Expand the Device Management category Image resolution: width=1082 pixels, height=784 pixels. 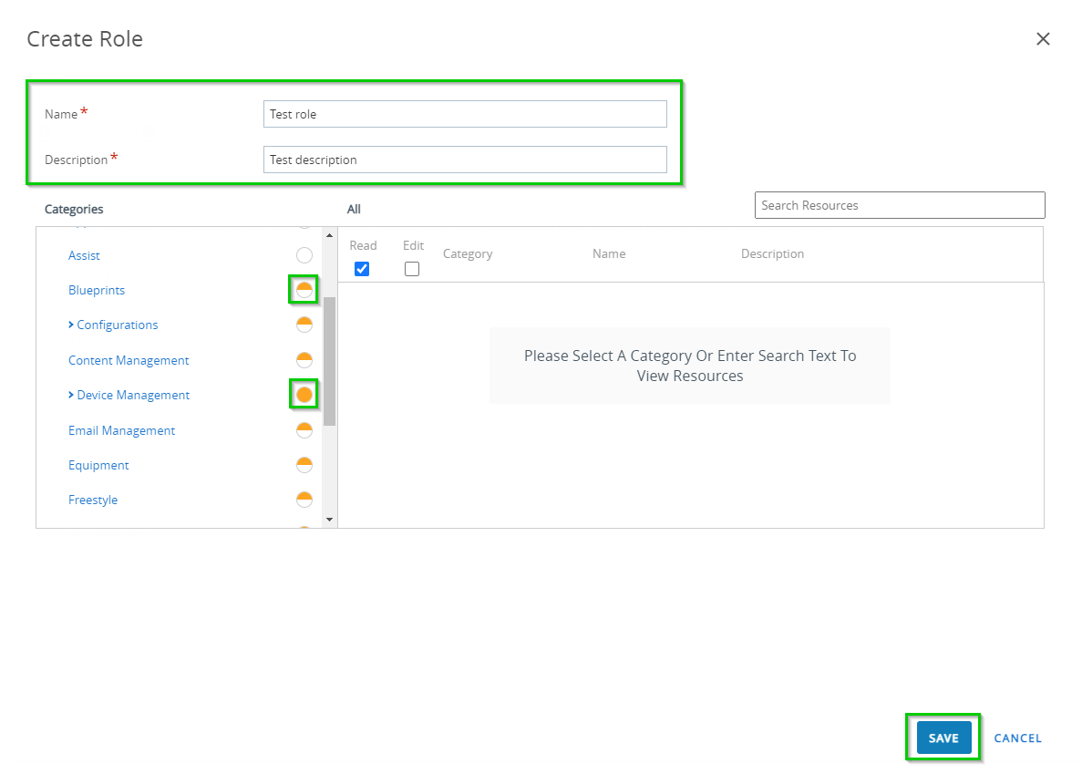70,395
